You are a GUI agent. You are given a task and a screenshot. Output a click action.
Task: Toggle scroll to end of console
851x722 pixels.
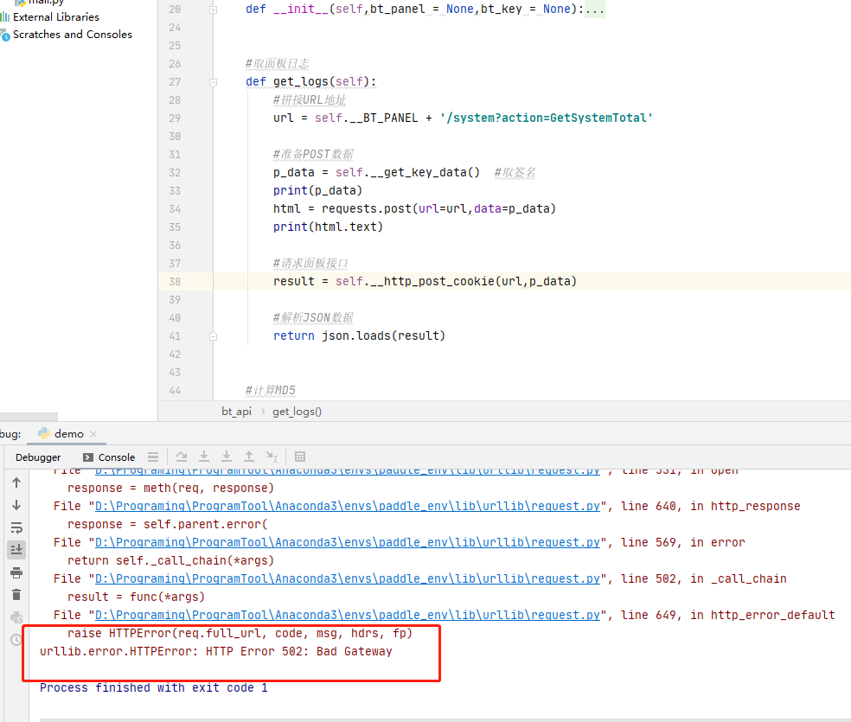coord(16,550)
